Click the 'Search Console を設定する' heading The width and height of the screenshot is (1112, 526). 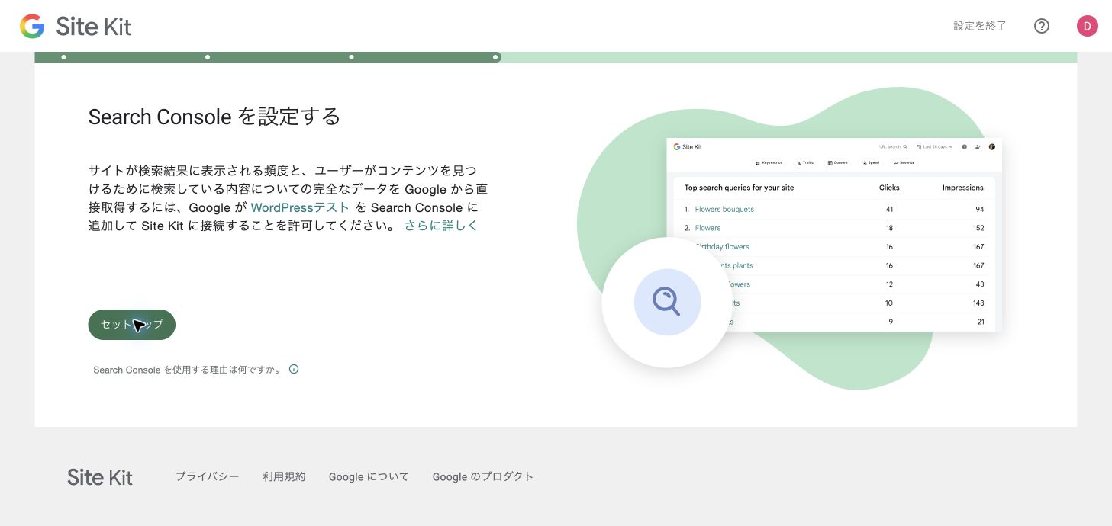click(214, 117)
